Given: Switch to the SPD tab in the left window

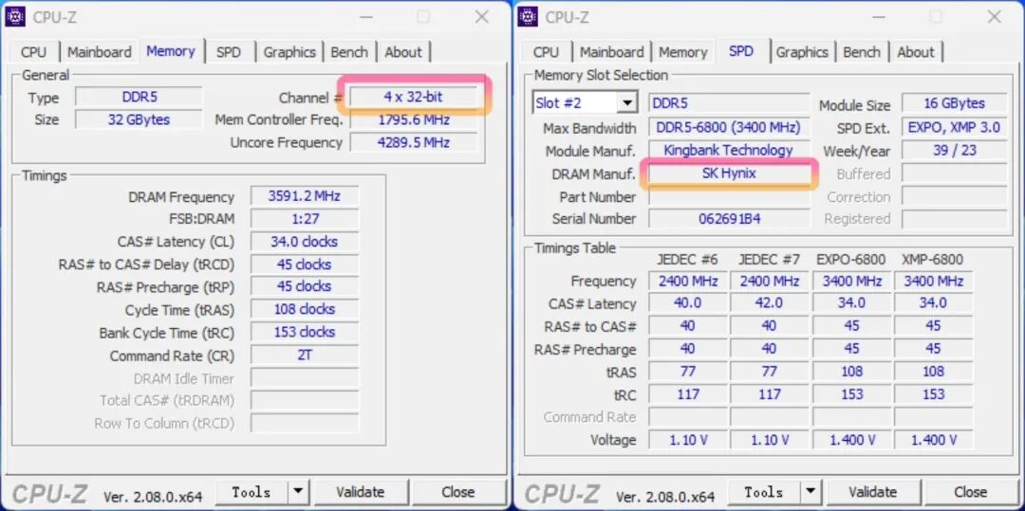Looking at the screenshot, I should pos(228,52).
